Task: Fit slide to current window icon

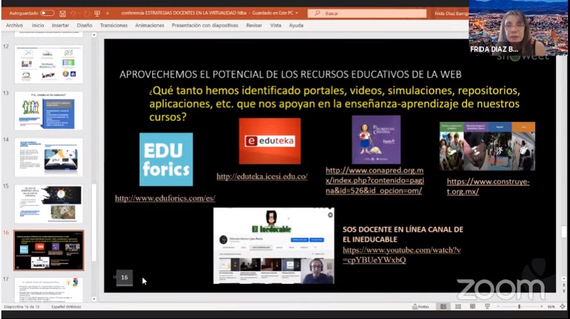Action: 563,306
